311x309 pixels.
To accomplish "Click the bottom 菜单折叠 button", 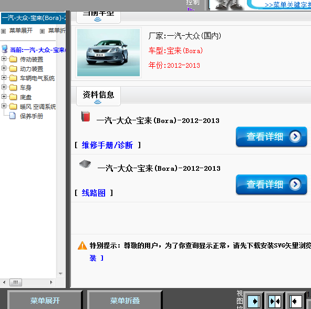I will 125,300.
